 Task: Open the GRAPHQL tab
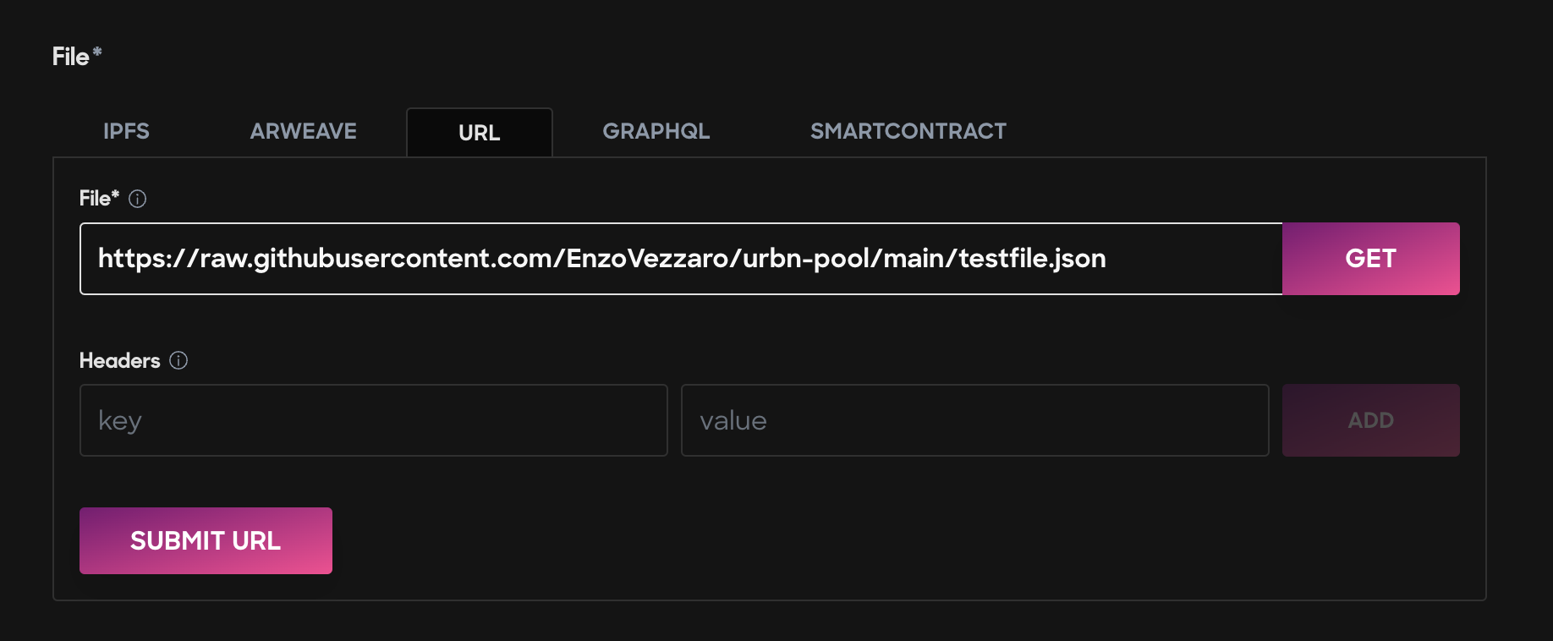656,131
